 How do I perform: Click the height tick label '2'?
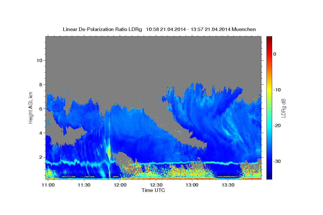tap(40, 157)
